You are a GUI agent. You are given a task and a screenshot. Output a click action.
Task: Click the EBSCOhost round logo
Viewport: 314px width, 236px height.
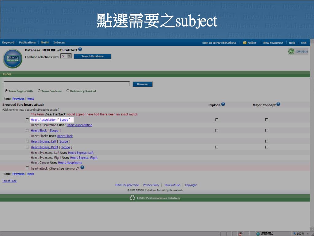click(x=13, y=58)
